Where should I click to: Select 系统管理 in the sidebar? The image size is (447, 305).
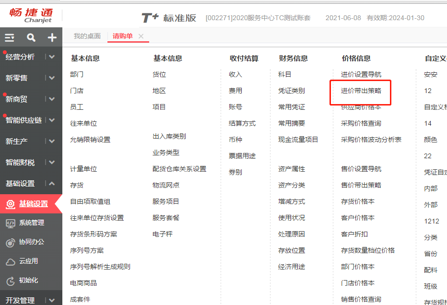[32, 223]
